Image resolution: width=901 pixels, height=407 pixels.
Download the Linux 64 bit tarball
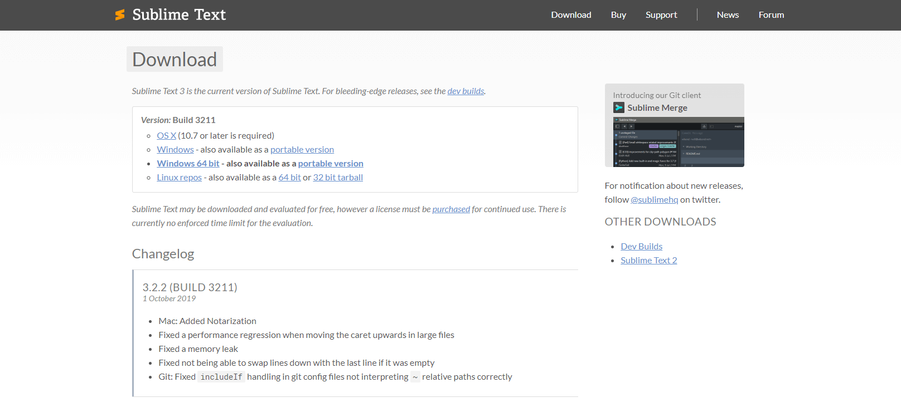(x=289, y=178)
